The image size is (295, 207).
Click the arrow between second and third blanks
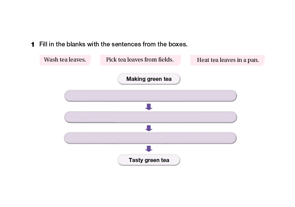click(x=149, y=128)
